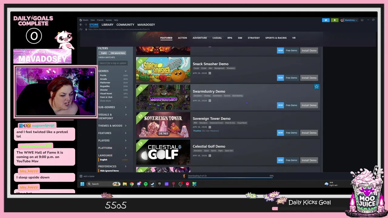Viewport: 388px width, 218px height.
Task: Reload the store page with refresh icon
Action: pyautogui.click(x=81, y=29)
